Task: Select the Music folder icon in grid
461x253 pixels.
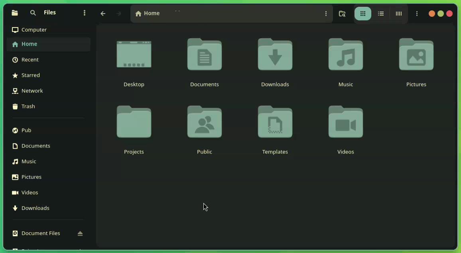Action: point(345,54)
